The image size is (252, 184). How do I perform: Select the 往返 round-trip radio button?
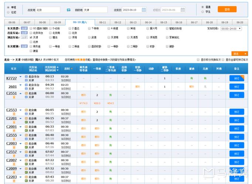tap(8, 12)
